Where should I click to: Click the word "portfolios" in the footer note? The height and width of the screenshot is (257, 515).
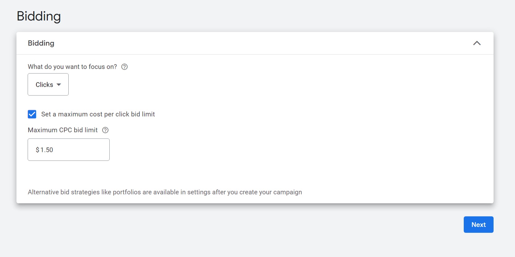coord(127,192)
